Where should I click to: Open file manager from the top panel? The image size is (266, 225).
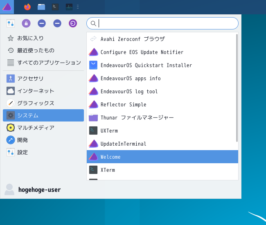tap(41, 7)
